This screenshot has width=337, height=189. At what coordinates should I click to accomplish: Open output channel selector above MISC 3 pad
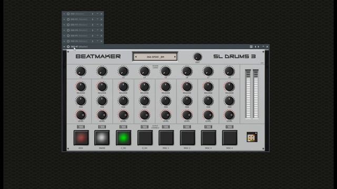coord(208,127)
